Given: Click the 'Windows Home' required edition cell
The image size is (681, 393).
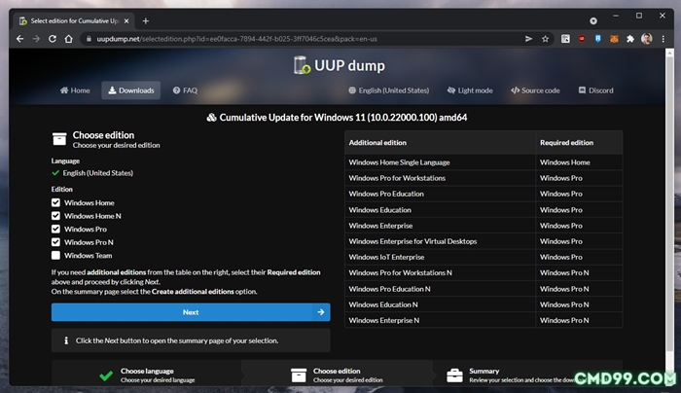Looking at the screenshot, I should click(x=579, y=162).
